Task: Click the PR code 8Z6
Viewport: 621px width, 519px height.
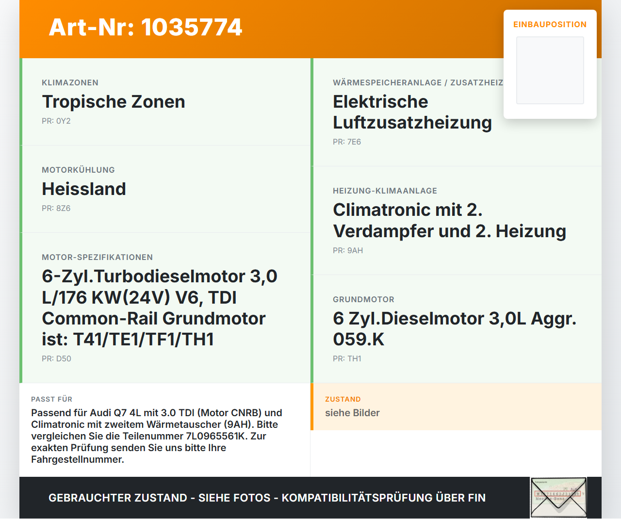Action: click(x=56, y=209)
